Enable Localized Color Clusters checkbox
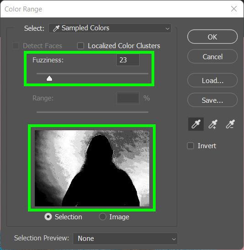Image resolution: width=244 pixels, height=250 pixels. click(81, 46)
